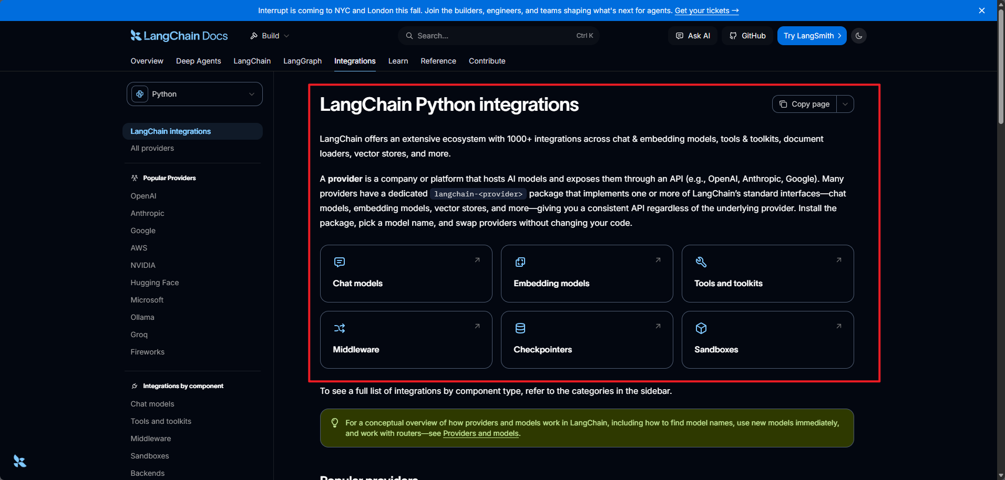Open the Reference tab
The width and height of the screenshot is (1005, 480).
pyautogui.click(x=438, y=61)
